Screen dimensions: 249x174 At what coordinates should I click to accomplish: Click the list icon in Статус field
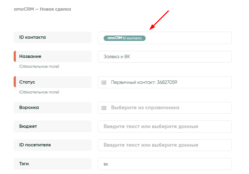(104, 82)
